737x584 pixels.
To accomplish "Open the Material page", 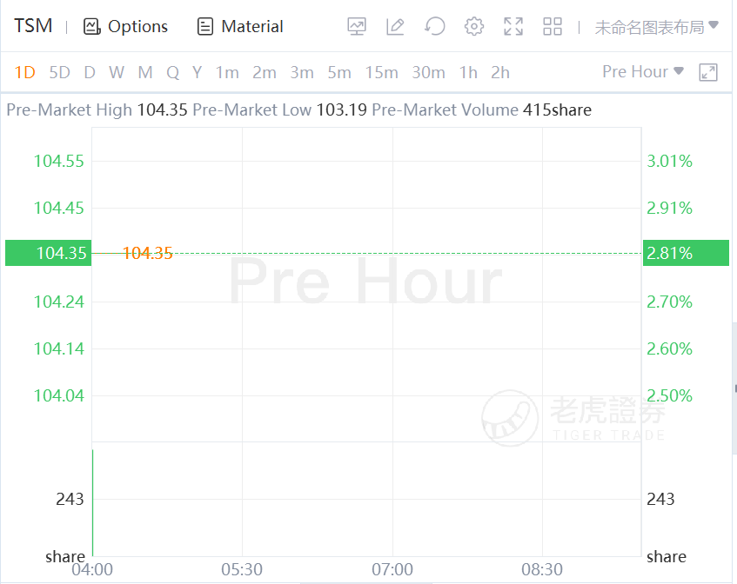I will pyautogui.click(x=240, y=27).
